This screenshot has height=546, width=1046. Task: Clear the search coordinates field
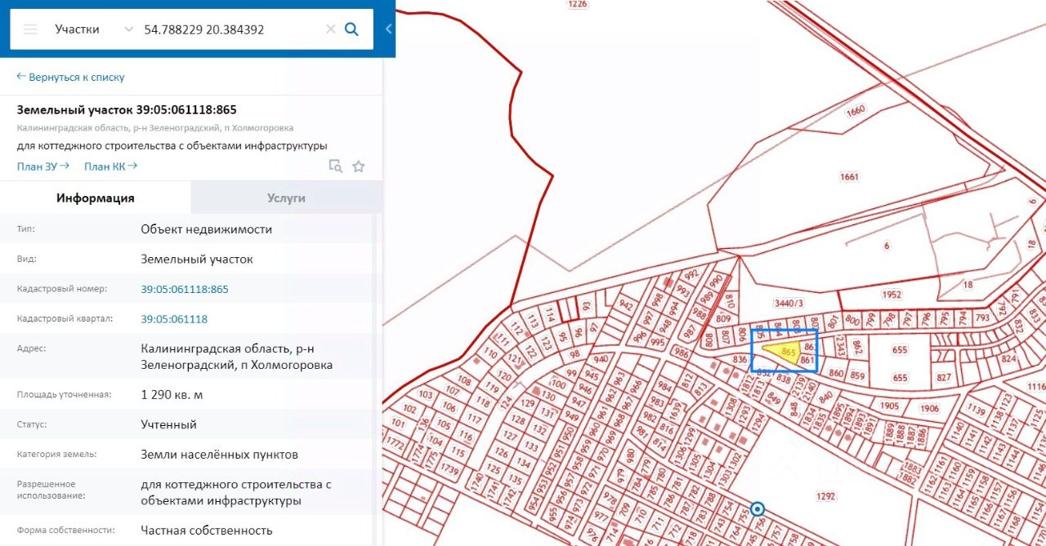[331, 29]
